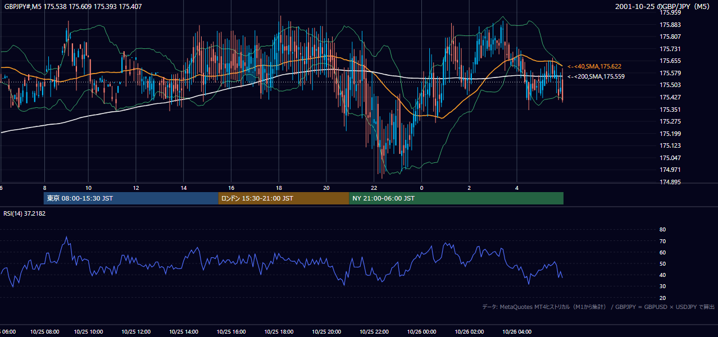
Task: Click bottom date label 10/25 20:00
Action: (x=326, y=332)
